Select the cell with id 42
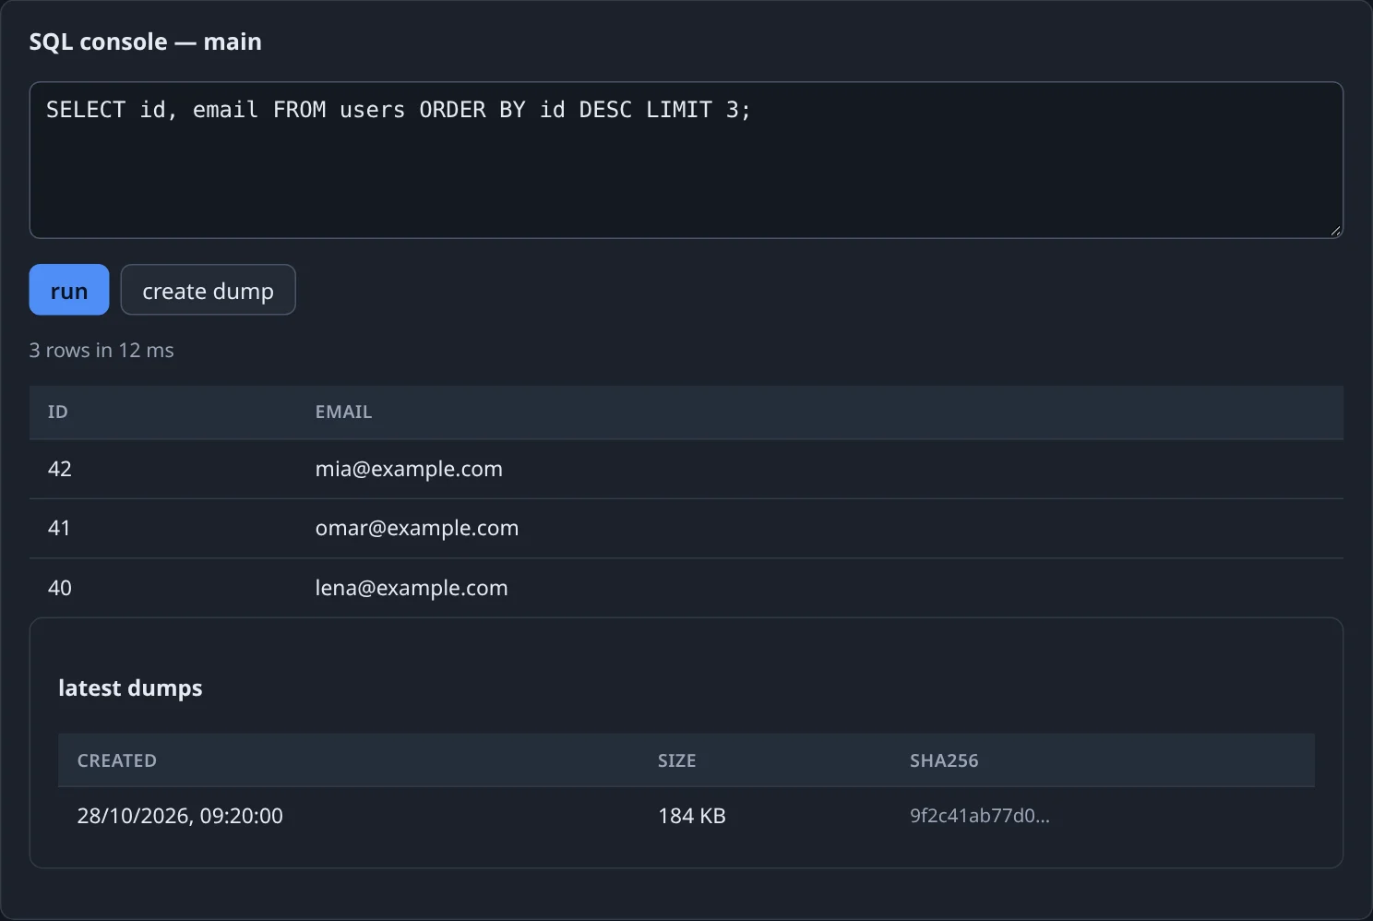Screen dimensions: 1373x921 (60, 469)
